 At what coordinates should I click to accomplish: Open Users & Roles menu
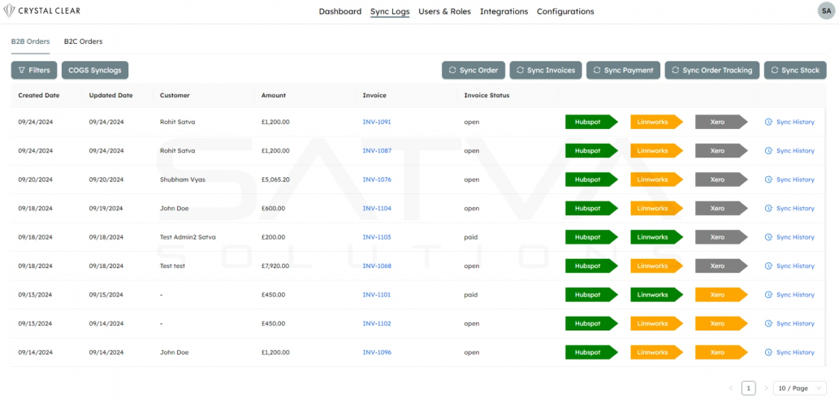[x=444, y=11]
